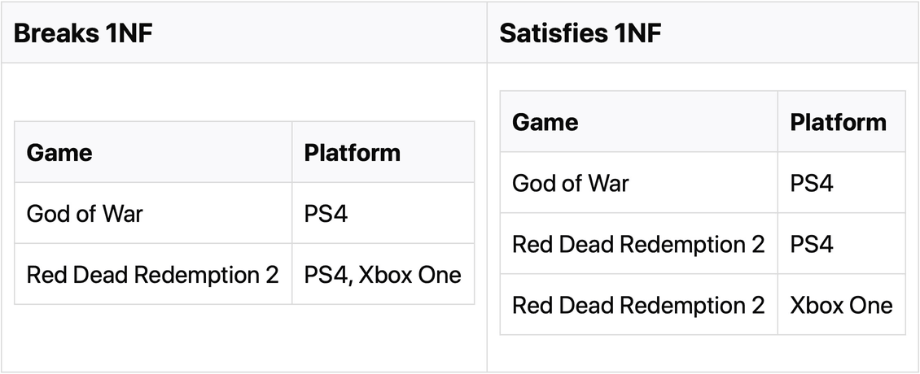Screen dimensions: 920x374
Task: Click 'God of War' in the Satisfies 1NF table
Action: pos(570,183)
